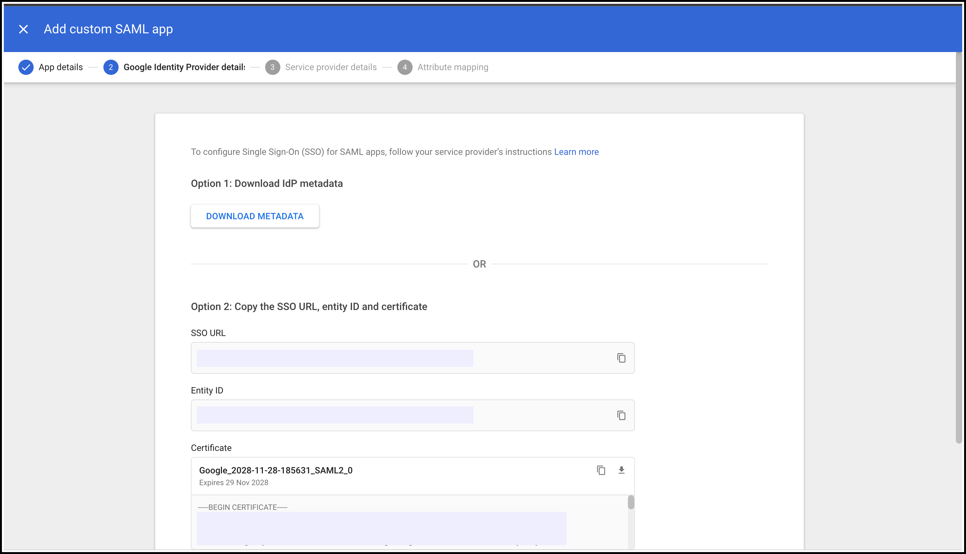Download the SAML certificate file
Screen dimensions: 966x554
point(622,470)
